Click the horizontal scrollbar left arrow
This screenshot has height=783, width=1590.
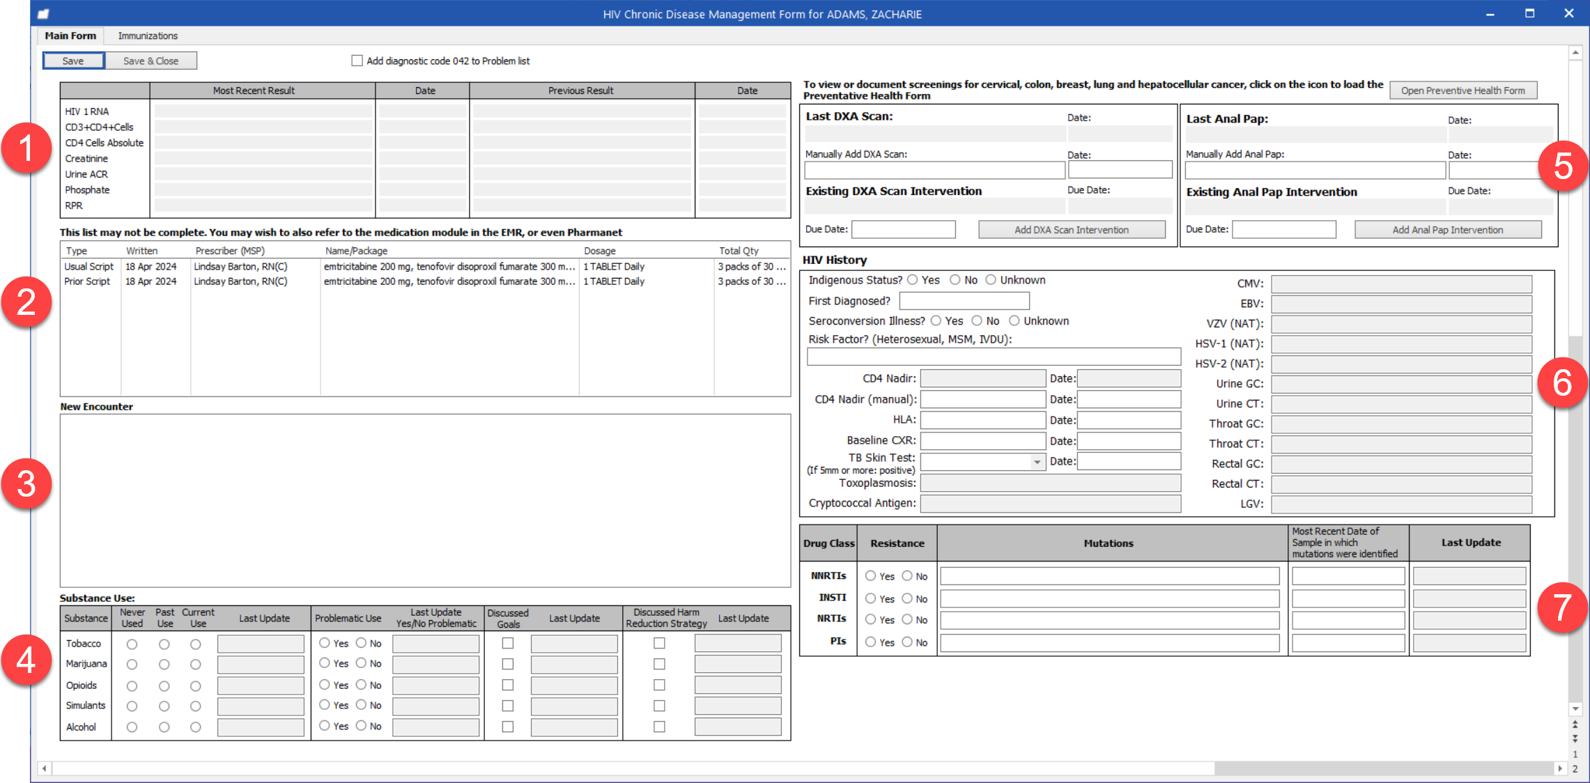tap(45, 768)
